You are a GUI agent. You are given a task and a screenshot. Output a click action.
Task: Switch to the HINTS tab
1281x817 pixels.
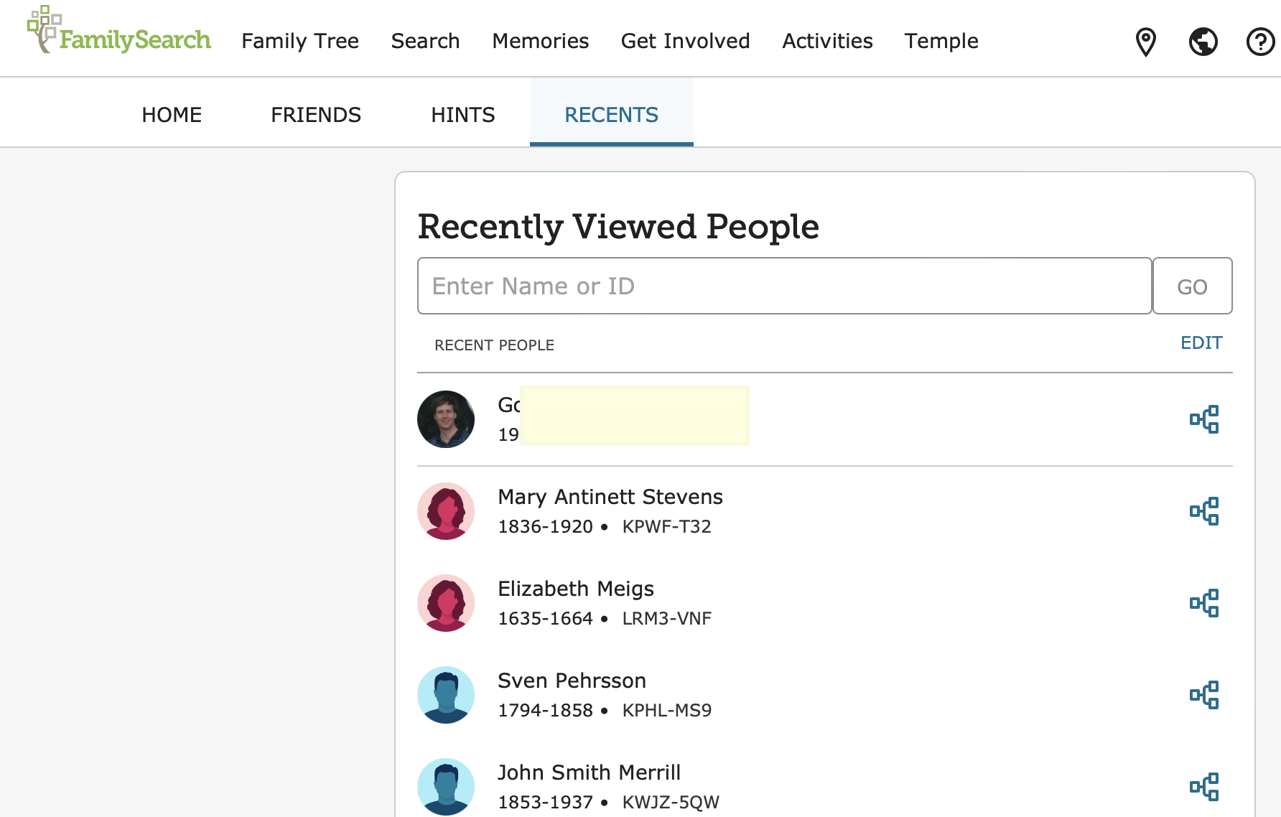pyautogui.click(x=463, y=115)
